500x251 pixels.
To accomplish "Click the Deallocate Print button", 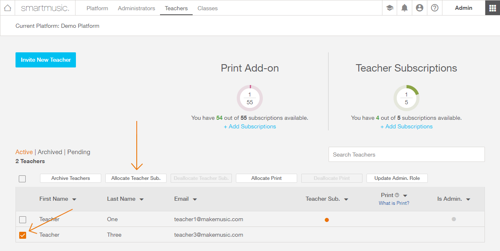I will (332, 178).
